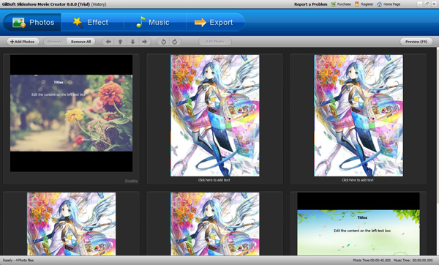Select top-right anime photo thumbnail

[359, 116]
